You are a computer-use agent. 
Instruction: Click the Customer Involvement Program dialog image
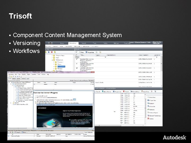click(64, 115)
